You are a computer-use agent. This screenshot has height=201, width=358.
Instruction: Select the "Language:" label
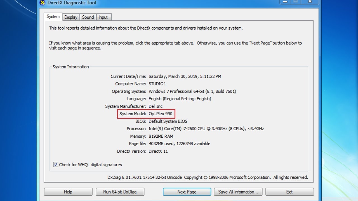(x=136, y=99)
